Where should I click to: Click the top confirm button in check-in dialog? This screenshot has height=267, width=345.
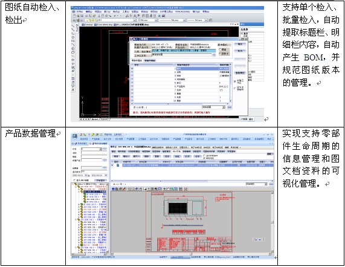click(240, 45)
